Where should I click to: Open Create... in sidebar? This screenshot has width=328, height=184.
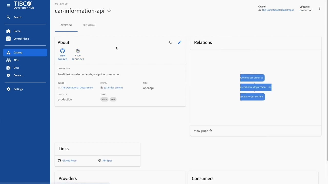[x=18, y=75]
